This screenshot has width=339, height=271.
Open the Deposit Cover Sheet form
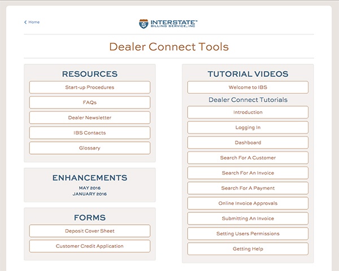90,231
